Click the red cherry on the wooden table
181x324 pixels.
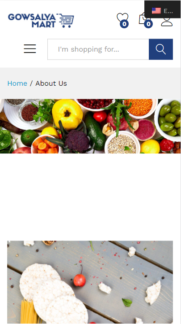[x=80, y=280]
